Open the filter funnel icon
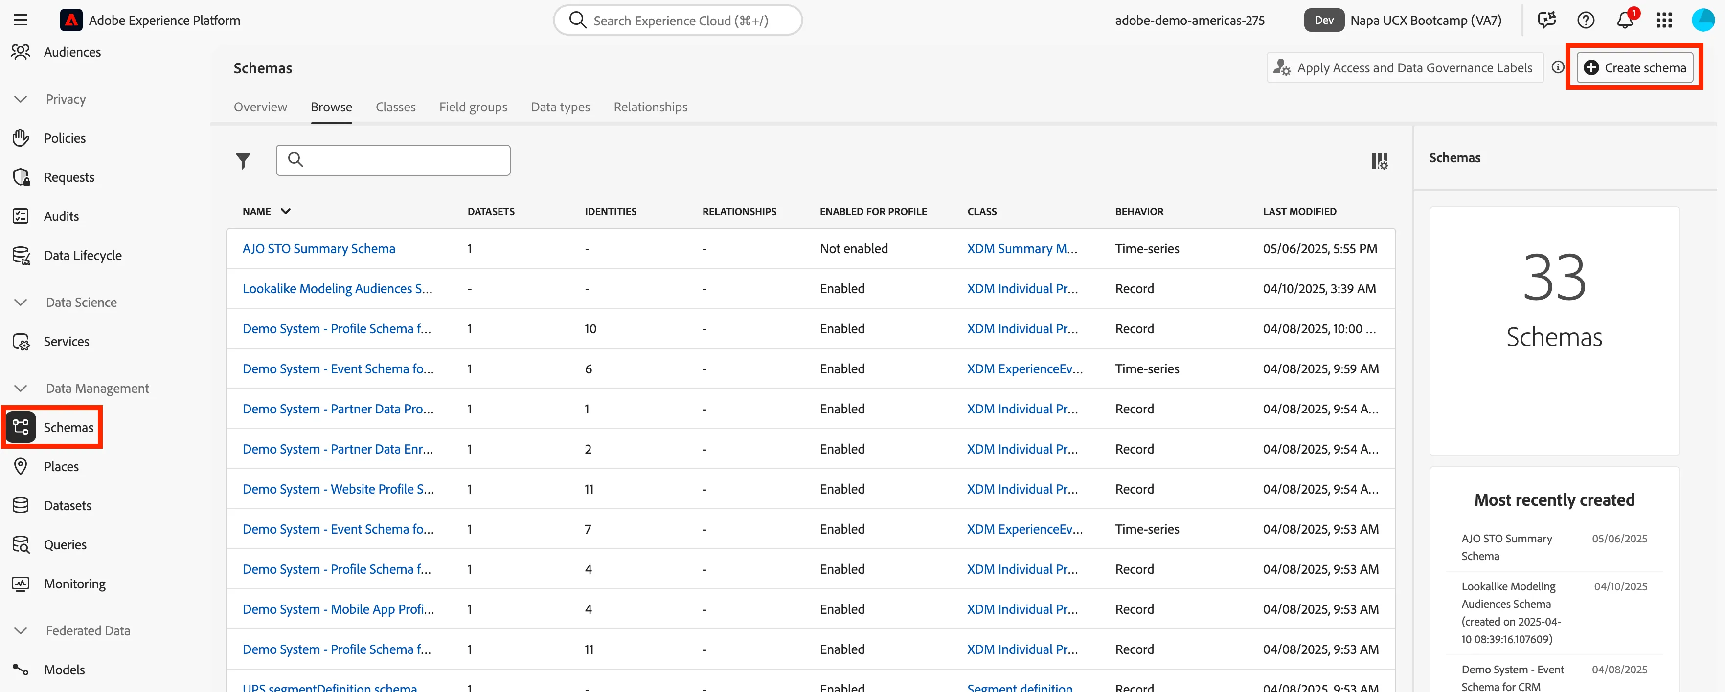1725x692 pixels. coord(243,161)
